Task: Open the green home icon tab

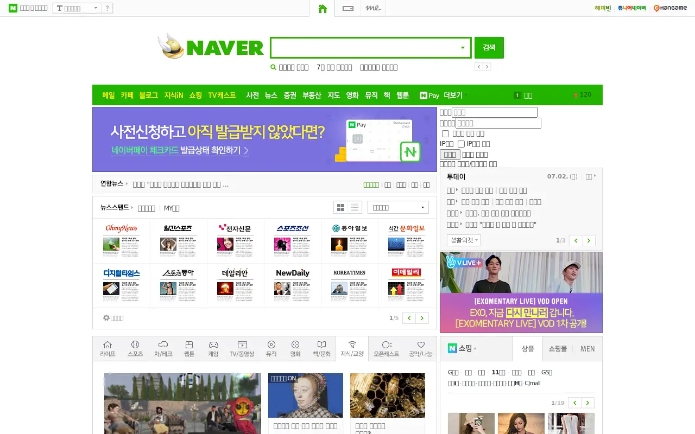Action: [323, 8]
